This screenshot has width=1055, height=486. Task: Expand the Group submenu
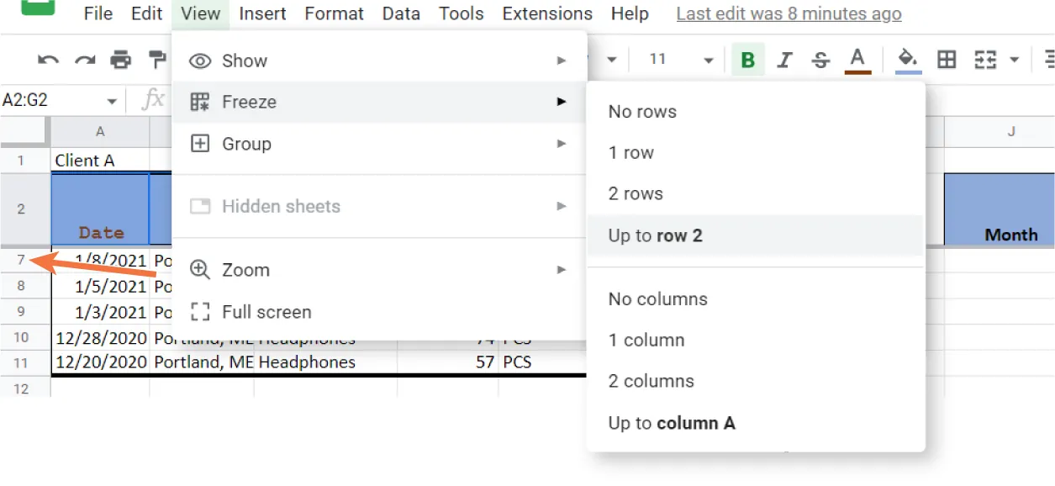248,143
